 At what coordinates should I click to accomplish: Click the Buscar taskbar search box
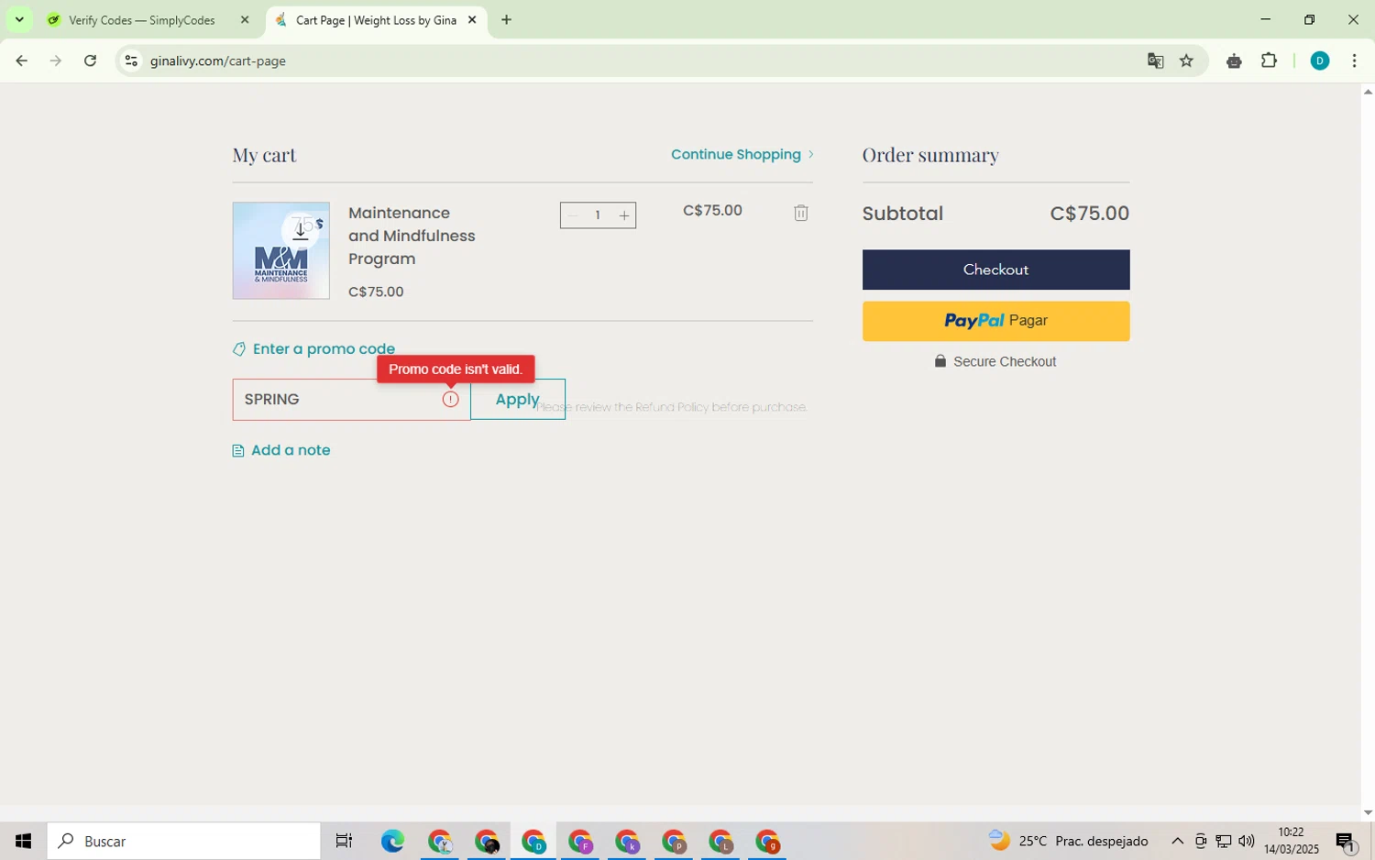click(x=184, y=841)
